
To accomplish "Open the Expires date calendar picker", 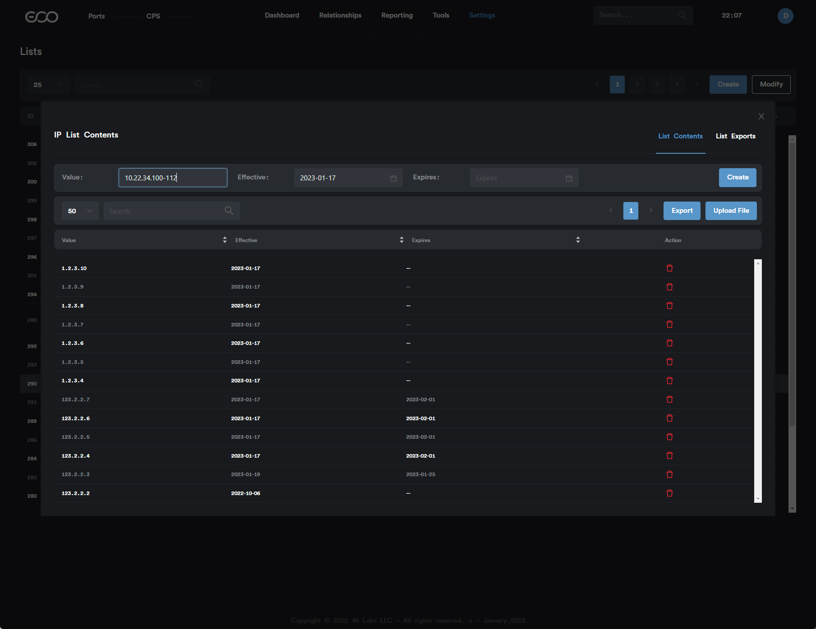I will pyautogui.click(x=569, y=178).
